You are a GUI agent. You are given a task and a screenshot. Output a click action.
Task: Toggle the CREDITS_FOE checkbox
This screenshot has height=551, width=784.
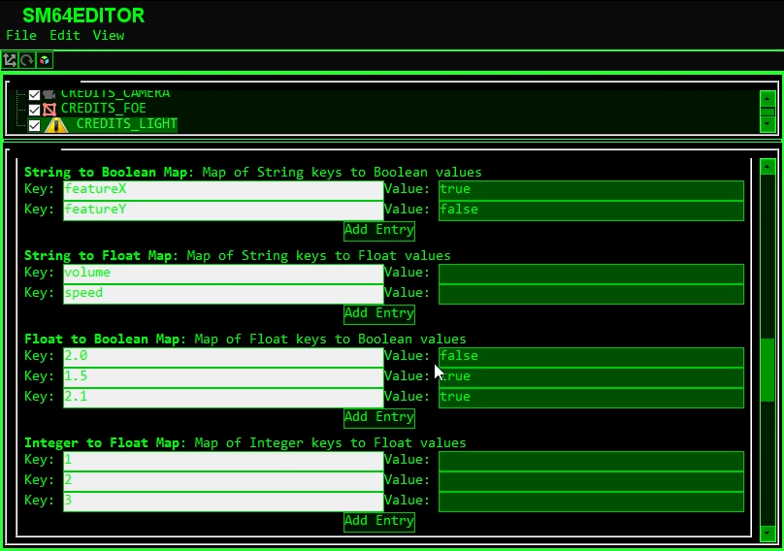tap(35, 110)
